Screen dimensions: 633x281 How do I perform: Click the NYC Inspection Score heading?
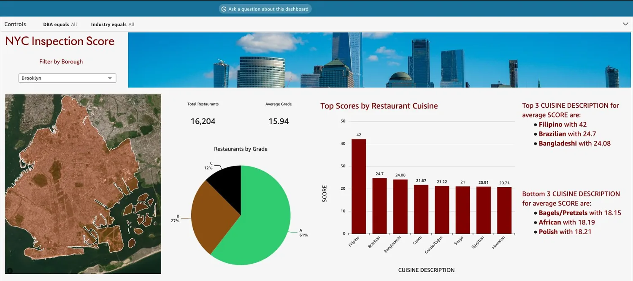pos(60,41)
